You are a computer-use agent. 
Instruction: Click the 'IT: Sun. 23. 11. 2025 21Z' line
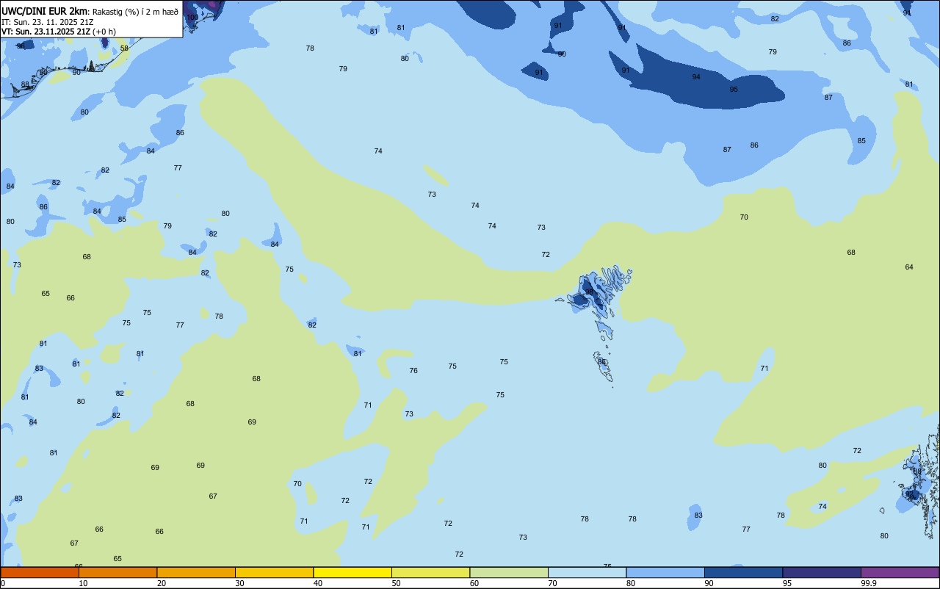(47, 22)
